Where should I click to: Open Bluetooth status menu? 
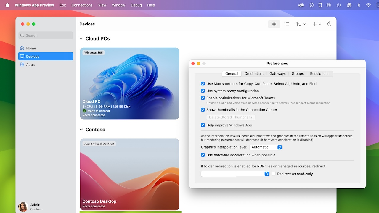359,5
